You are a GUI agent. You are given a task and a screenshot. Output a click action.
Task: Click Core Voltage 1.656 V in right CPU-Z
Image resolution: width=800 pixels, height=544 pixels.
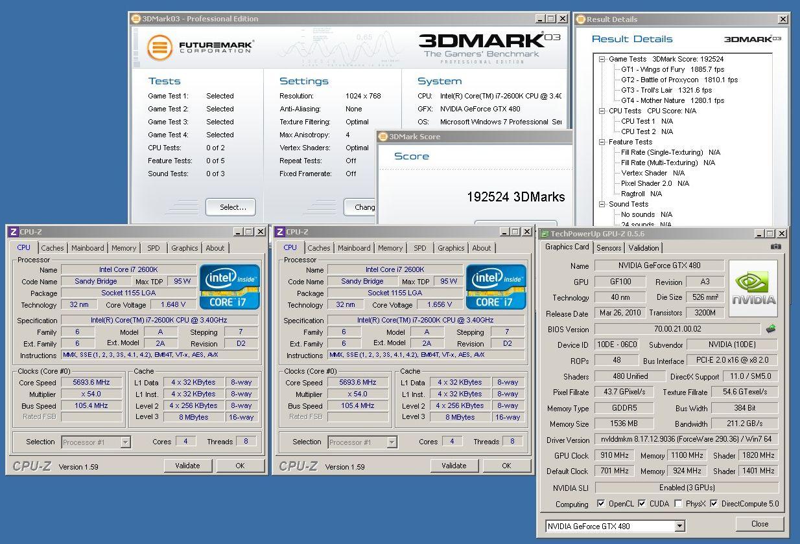(x=440, y=304)
